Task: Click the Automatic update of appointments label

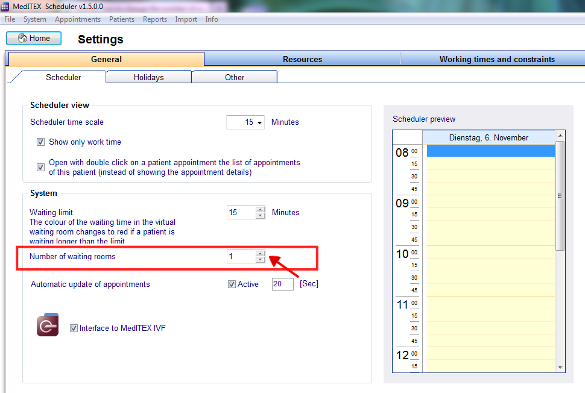Action: pos(90,284)
